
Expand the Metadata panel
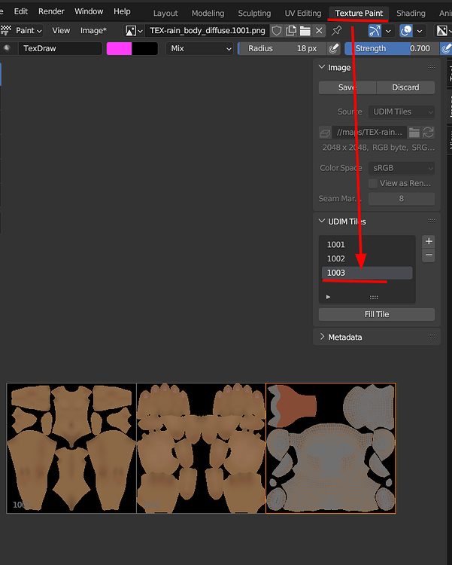point(322,337)
